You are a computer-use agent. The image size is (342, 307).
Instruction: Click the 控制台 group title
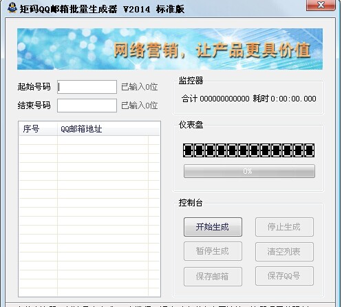click(x=191, y=203)
